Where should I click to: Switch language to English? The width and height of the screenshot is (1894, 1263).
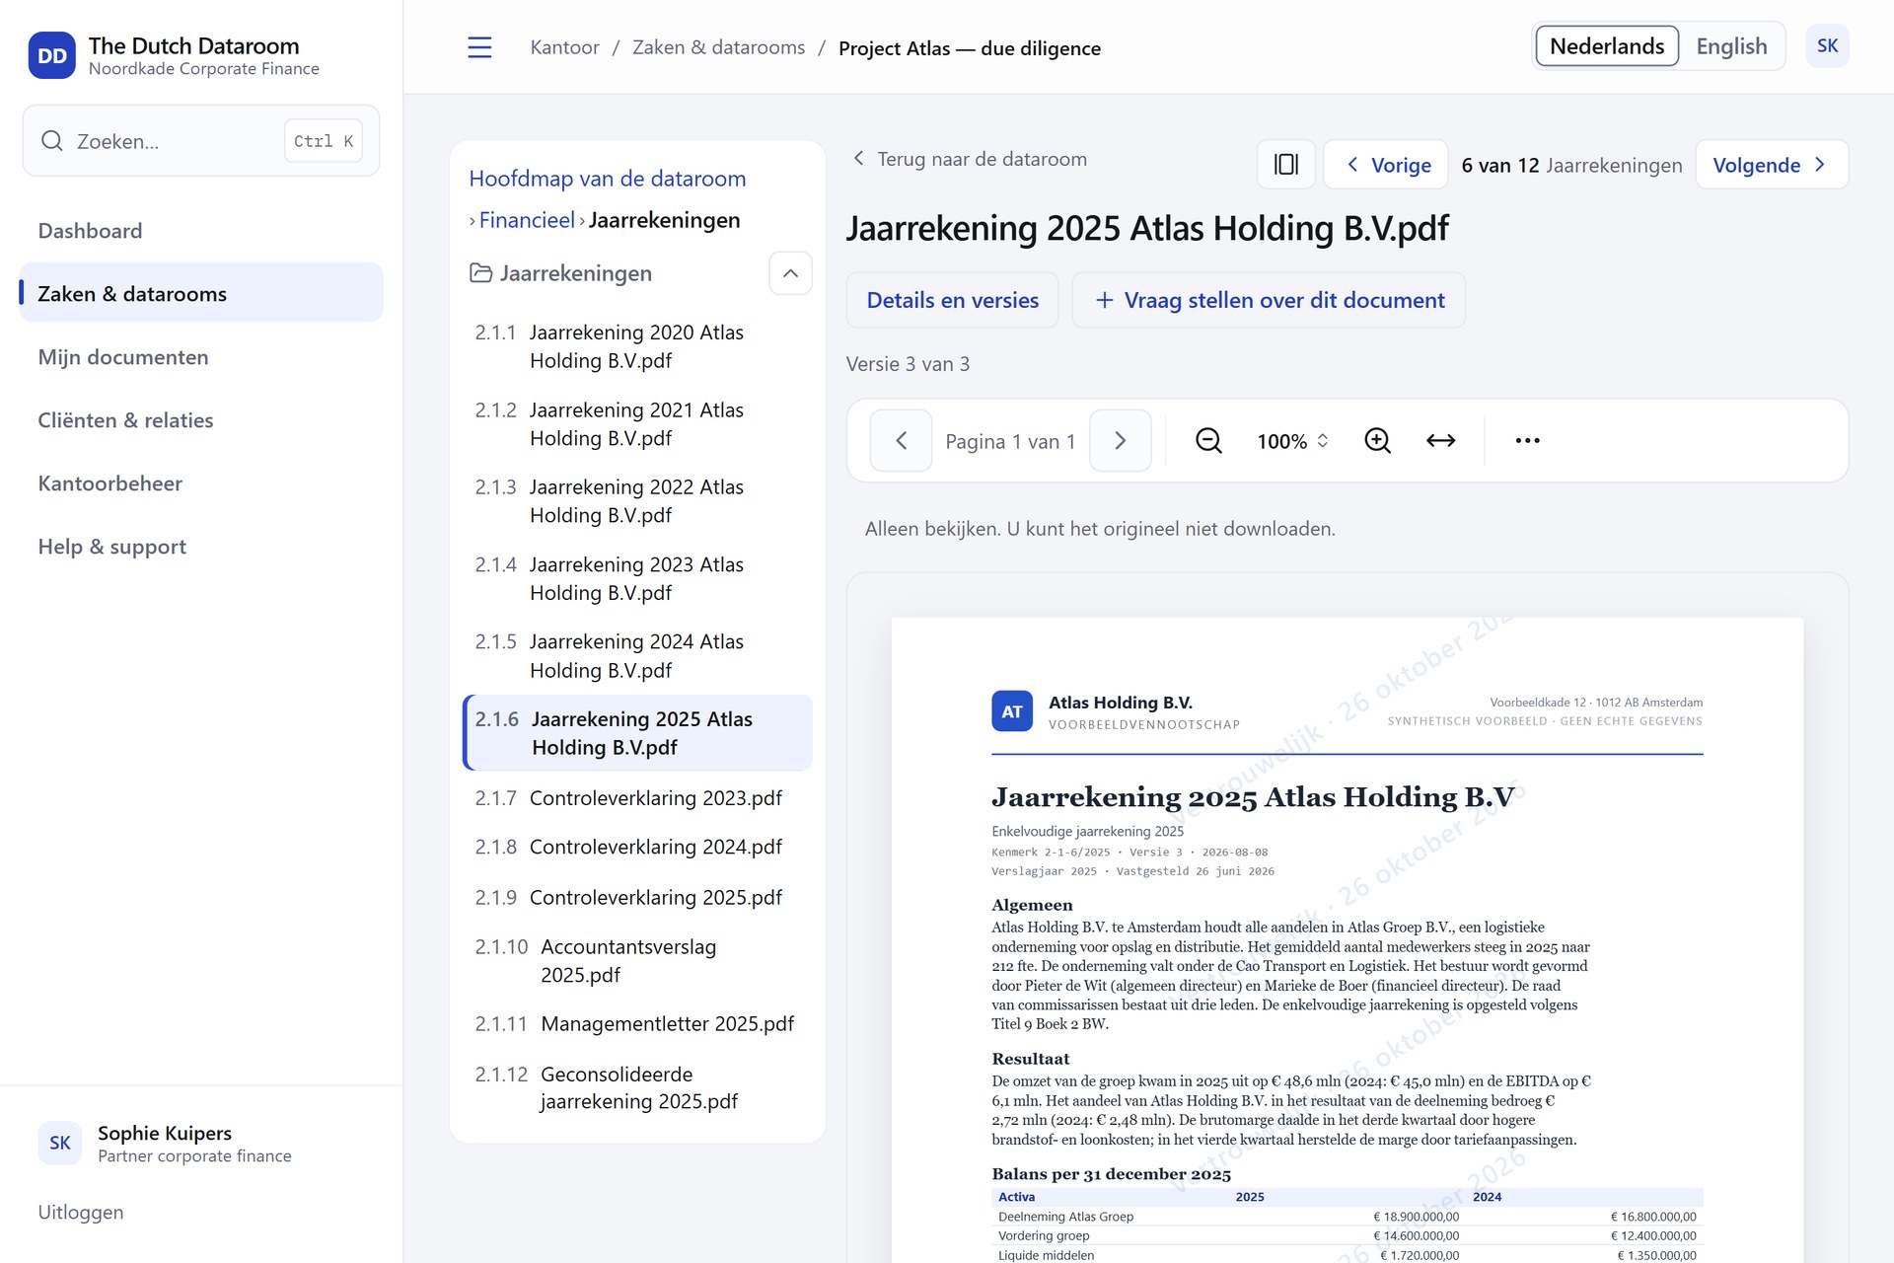(x=1731, y=46)
